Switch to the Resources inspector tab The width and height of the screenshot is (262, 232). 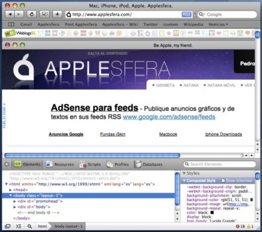[60, 164]
